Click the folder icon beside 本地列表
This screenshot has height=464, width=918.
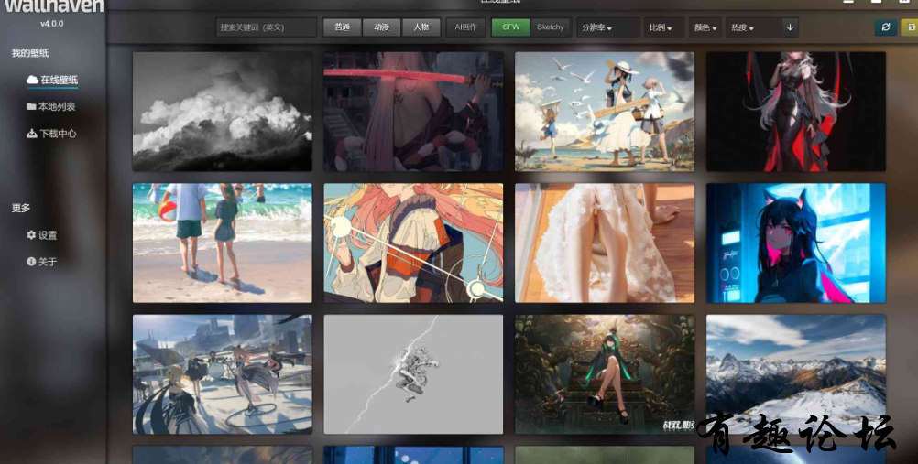[32, 106]
